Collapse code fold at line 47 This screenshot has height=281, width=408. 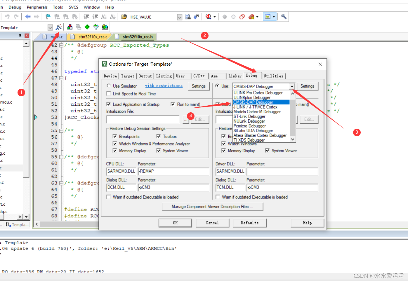[61, 78]
